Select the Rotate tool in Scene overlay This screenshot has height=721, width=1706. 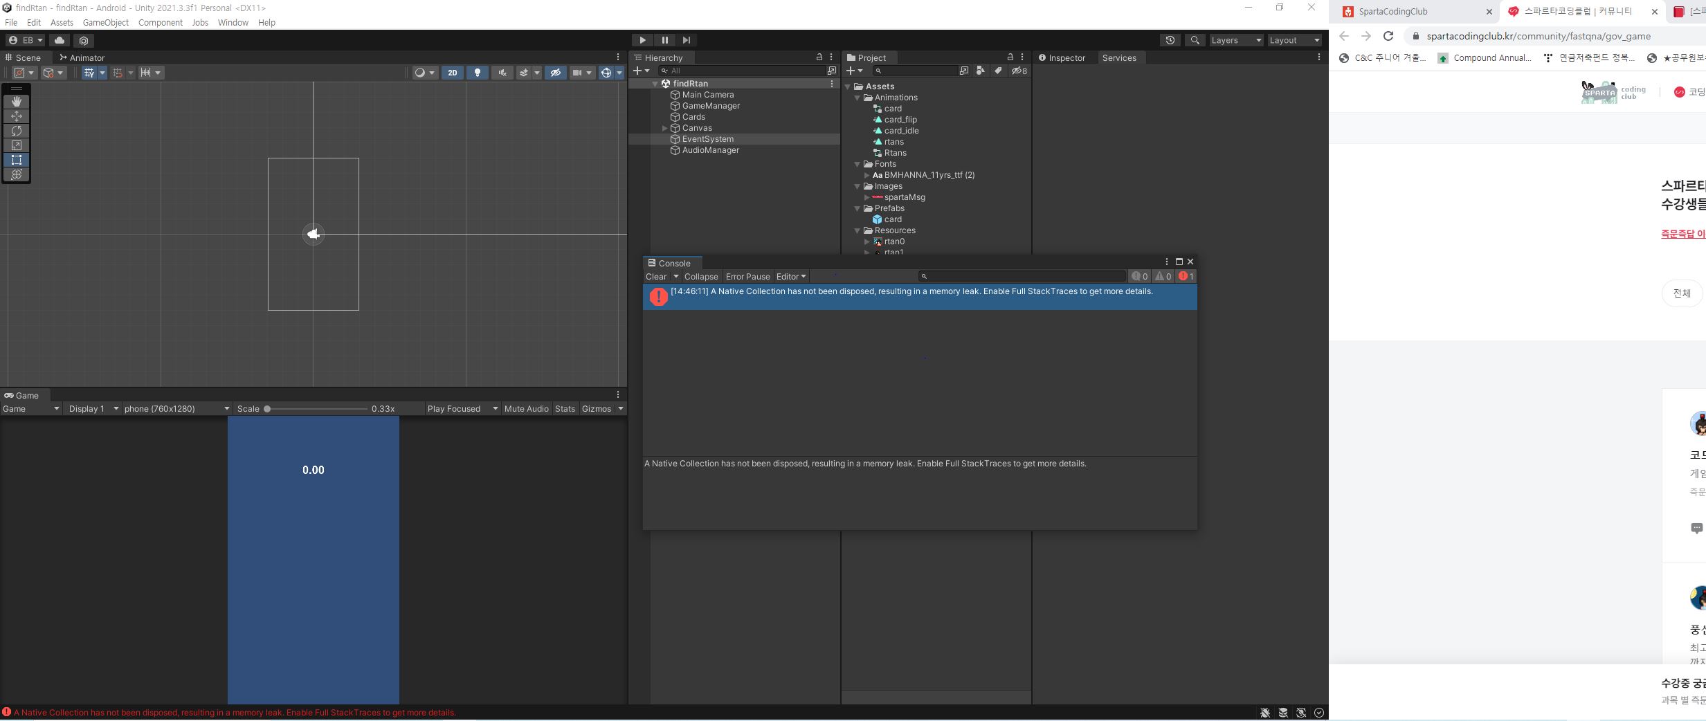click(x=17, y=130)
